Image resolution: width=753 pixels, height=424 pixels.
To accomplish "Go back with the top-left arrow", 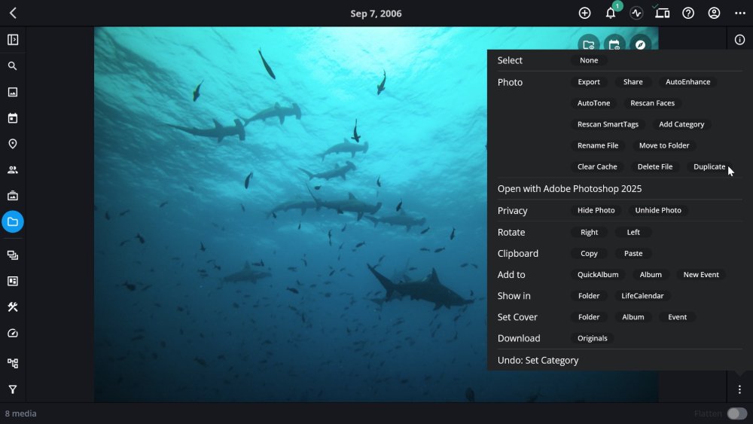I will click(13, 14).
